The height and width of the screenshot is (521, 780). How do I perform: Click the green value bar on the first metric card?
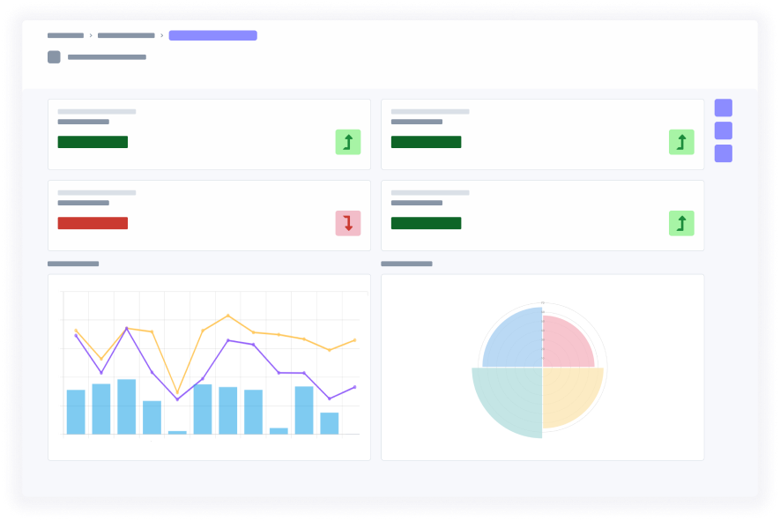pos(93,142)
